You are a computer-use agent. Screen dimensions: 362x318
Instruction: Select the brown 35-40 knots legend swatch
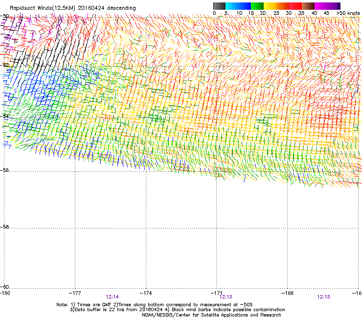click(308, 6)
